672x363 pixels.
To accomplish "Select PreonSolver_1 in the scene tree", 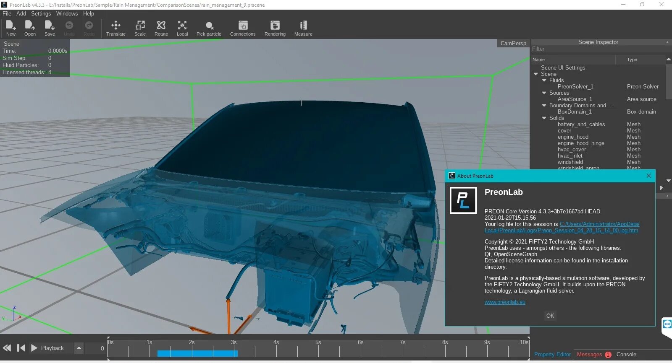I will pyautogui.click(x=575, y=87).
